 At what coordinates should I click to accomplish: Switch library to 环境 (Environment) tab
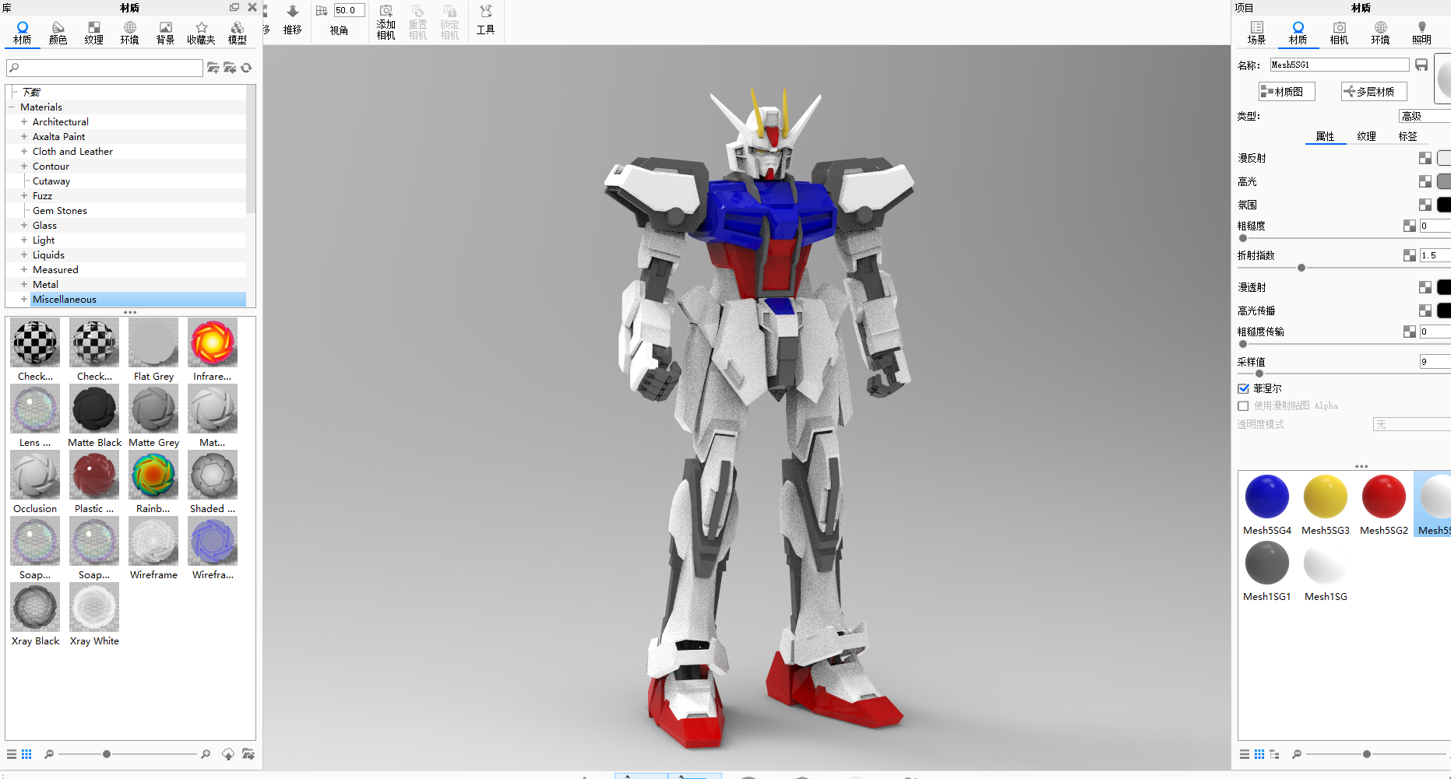(129, 33)
